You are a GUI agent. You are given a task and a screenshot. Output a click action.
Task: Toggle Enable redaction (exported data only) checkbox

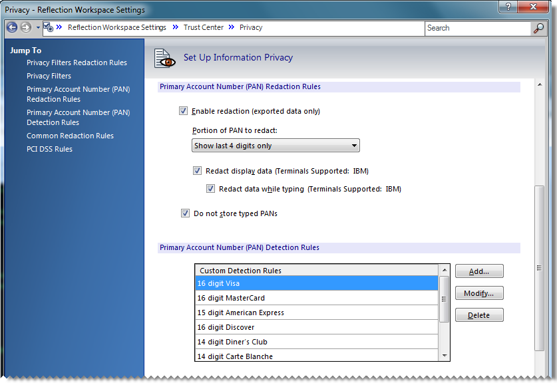pos(183,111)
